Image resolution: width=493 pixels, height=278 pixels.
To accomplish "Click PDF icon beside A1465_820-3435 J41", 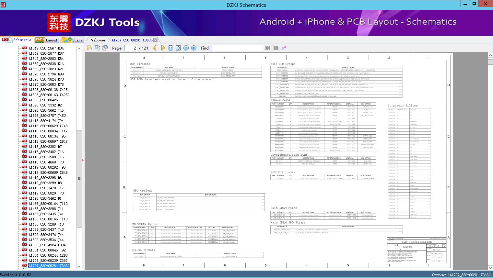I will pyautogui.click(x=24, y=214).
